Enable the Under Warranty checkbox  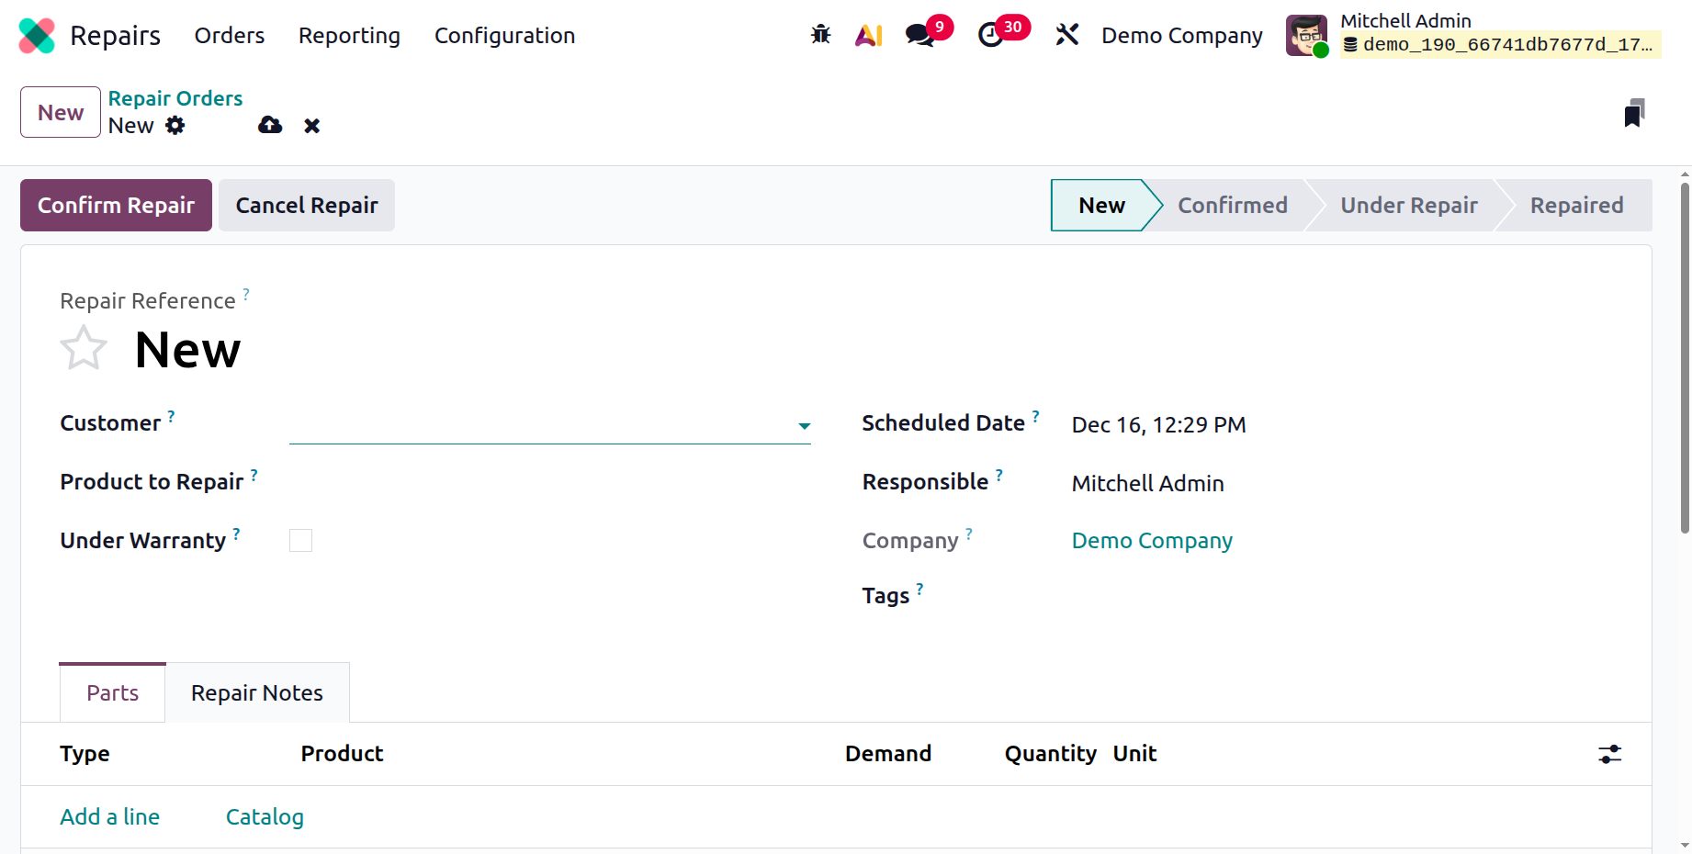point(299,540)
